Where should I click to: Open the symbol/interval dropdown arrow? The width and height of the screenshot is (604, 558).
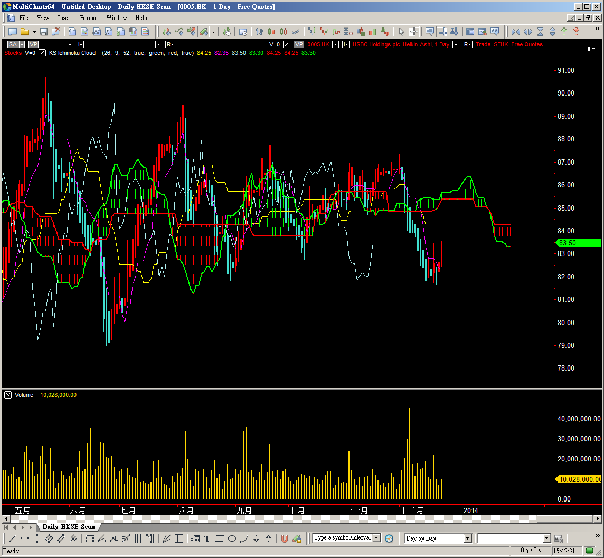[x=376, y=538]
